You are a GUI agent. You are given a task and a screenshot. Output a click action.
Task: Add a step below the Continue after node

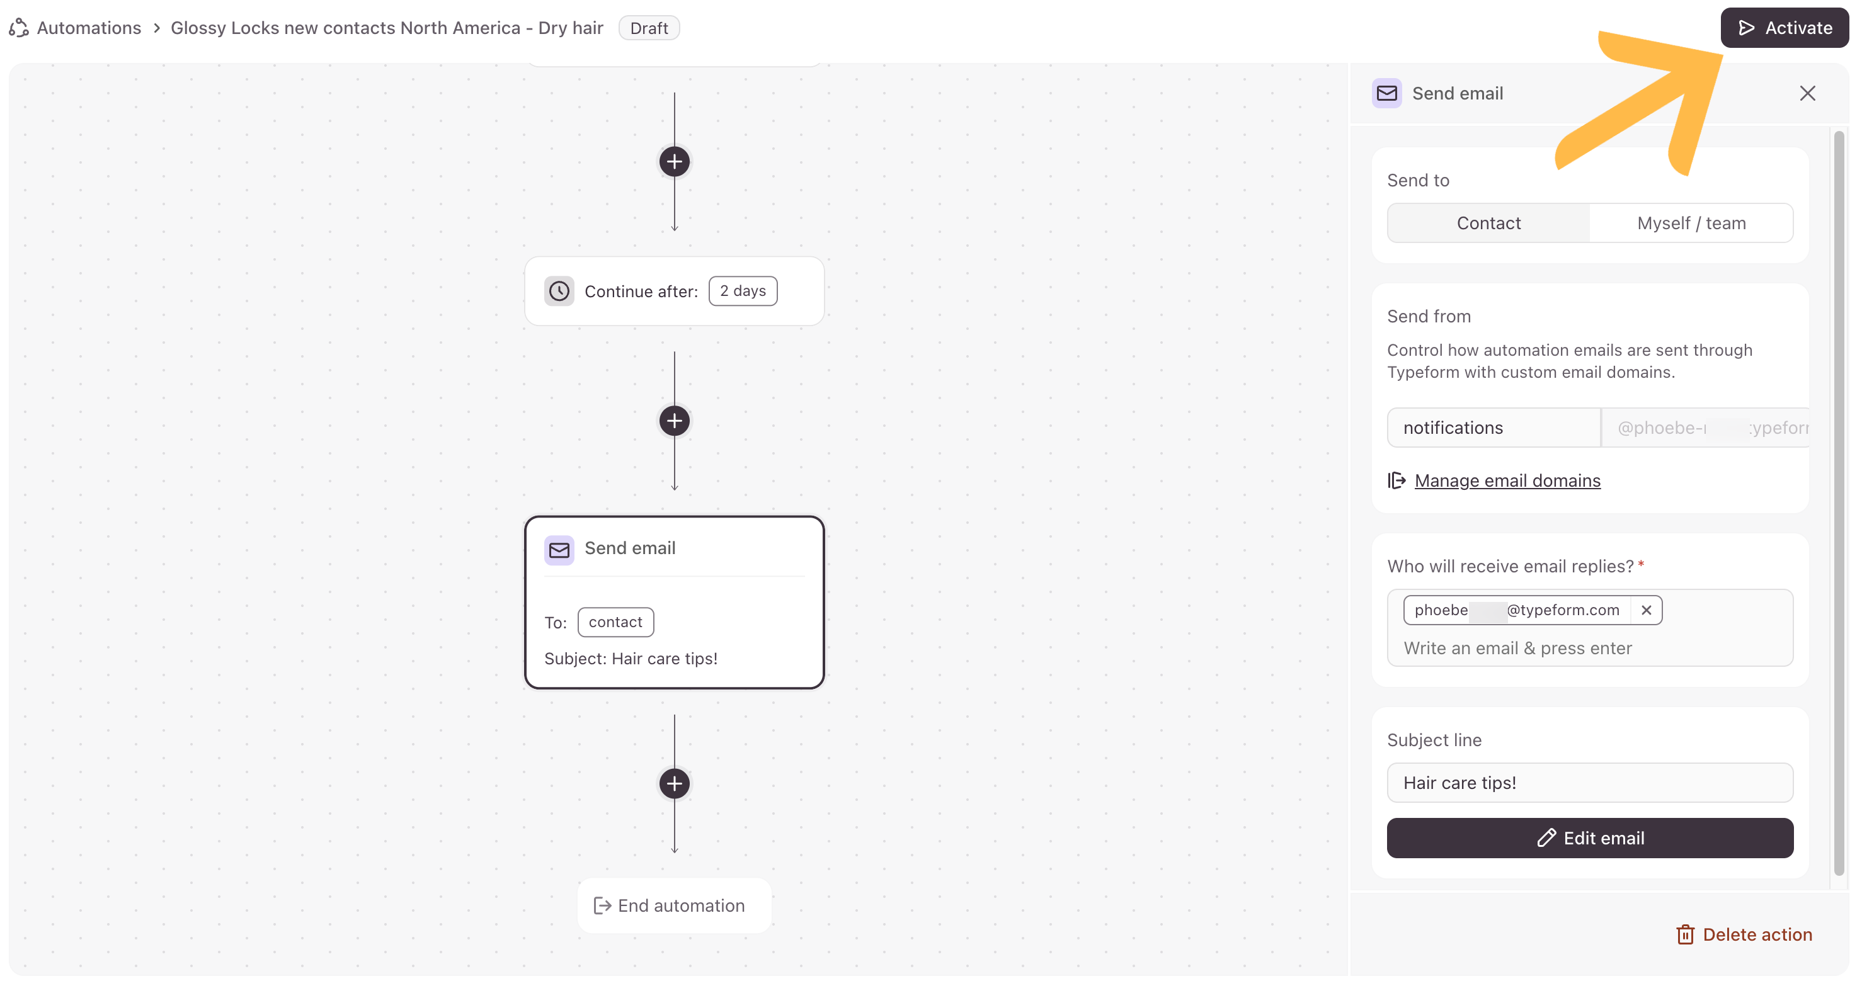click(x=673, y=421)
